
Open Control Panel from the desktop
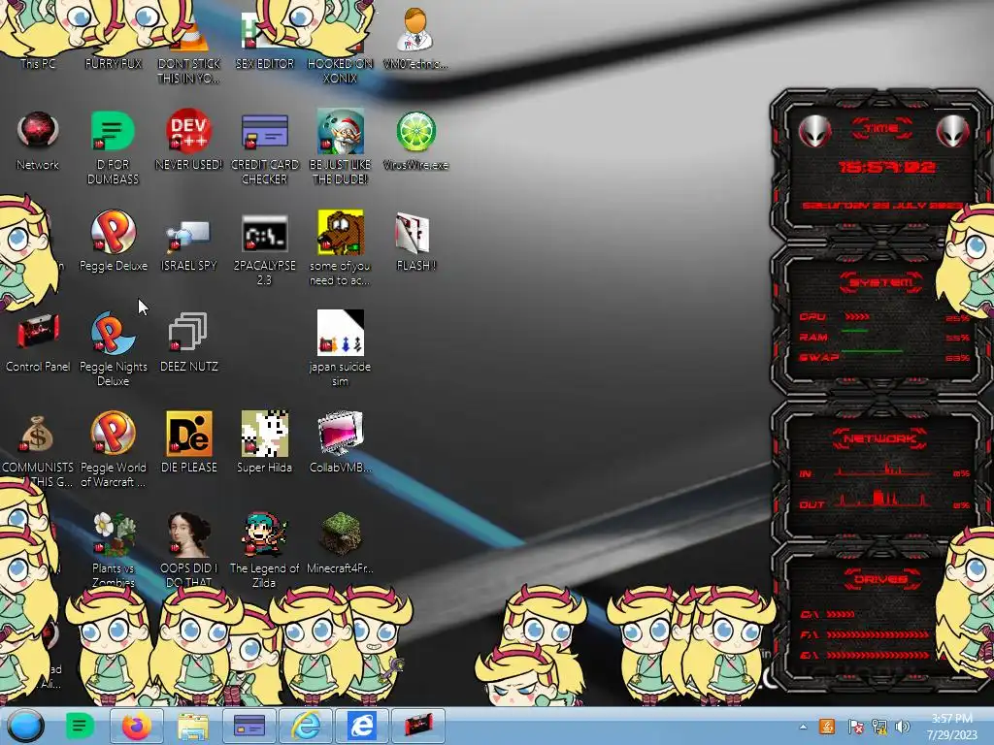(38, 332)
